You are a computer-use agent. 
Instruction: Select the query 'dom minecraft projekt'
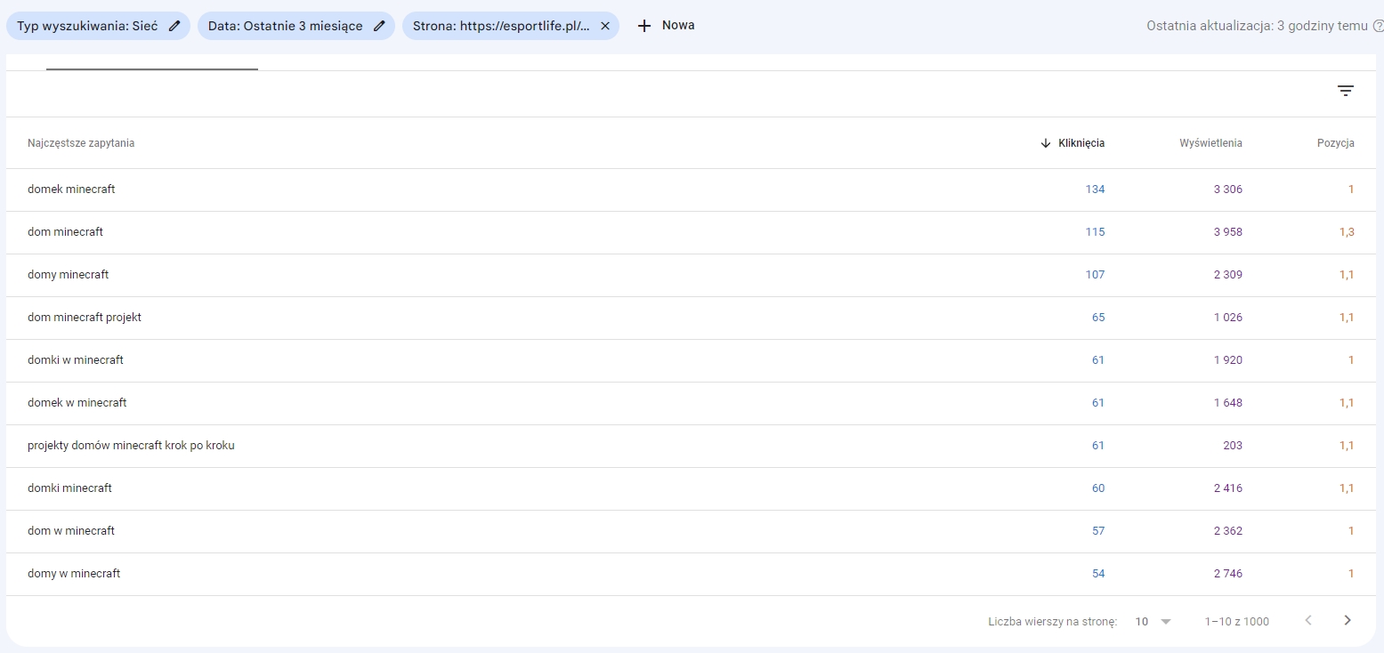(x=85, y=318)
